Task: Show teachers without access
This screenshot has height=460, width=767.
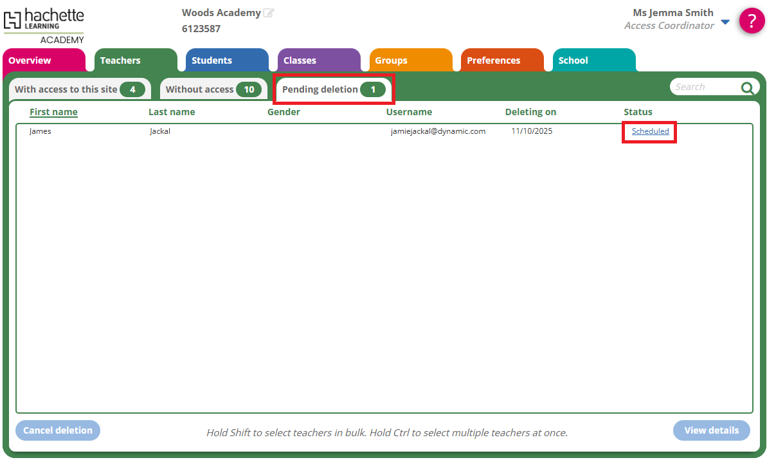Action: coord(212,89)
